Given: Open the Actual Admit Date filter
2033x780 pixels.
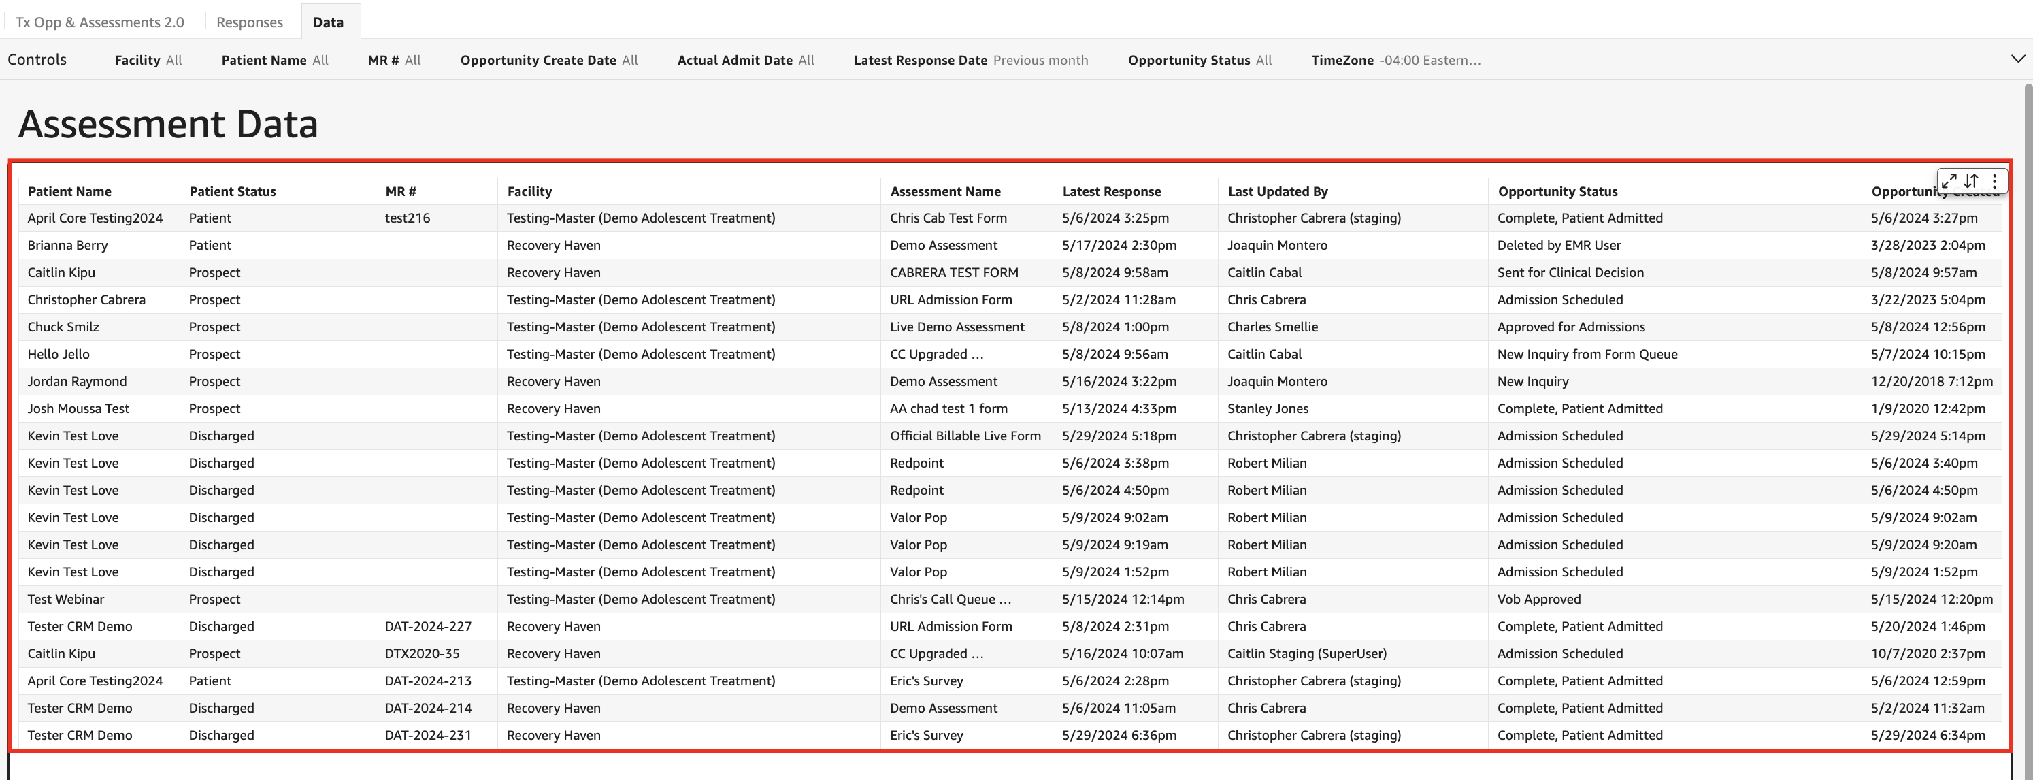Looking at the screenshot, I should pos(745,60).
